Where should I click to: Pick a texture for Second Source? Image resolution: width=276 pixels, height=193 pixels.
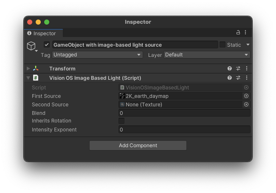246,104
